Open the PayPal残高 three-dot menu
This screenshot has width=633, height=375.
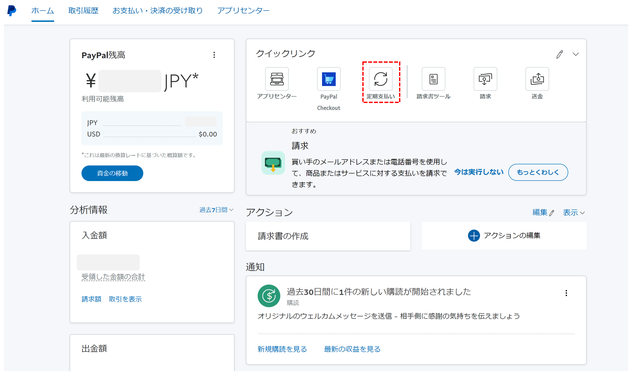point(214,55)
